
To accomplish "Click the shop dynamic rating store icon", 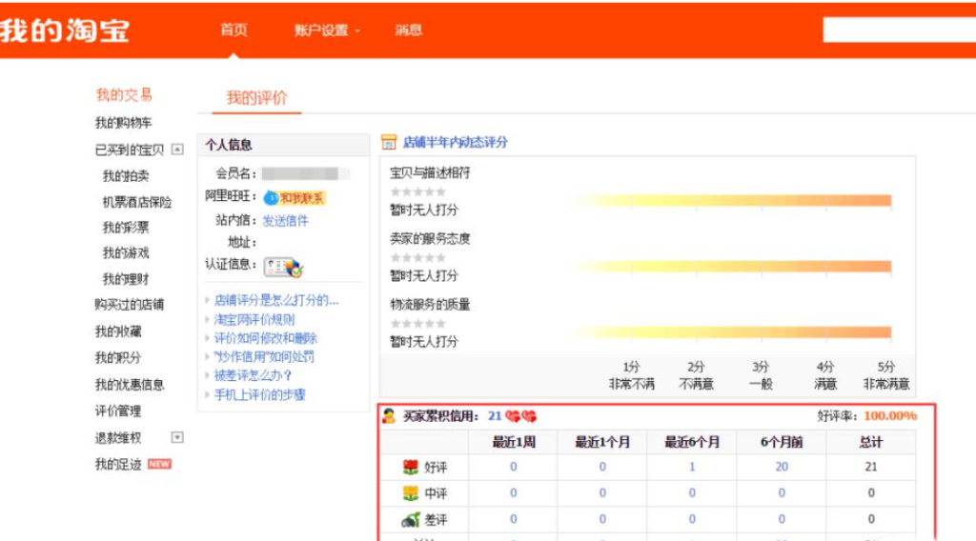I will click(x=389, y=143).
